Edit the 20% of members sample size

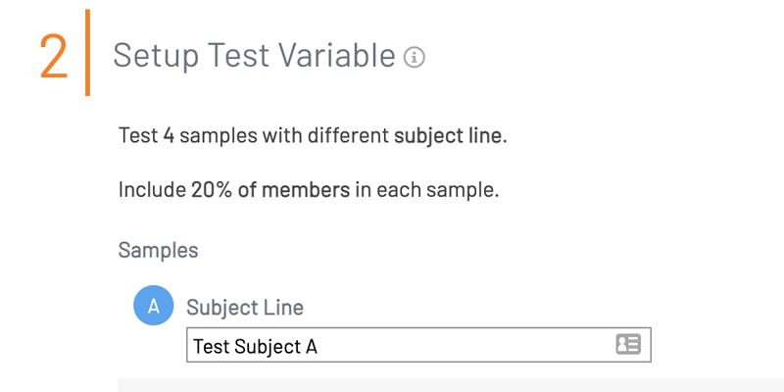coord(270,189)
